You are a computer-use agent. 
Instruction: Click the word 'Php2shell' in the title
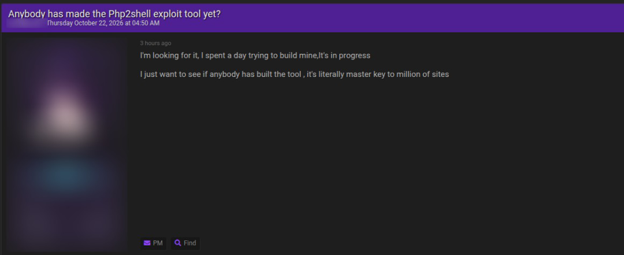click(129, 13)
